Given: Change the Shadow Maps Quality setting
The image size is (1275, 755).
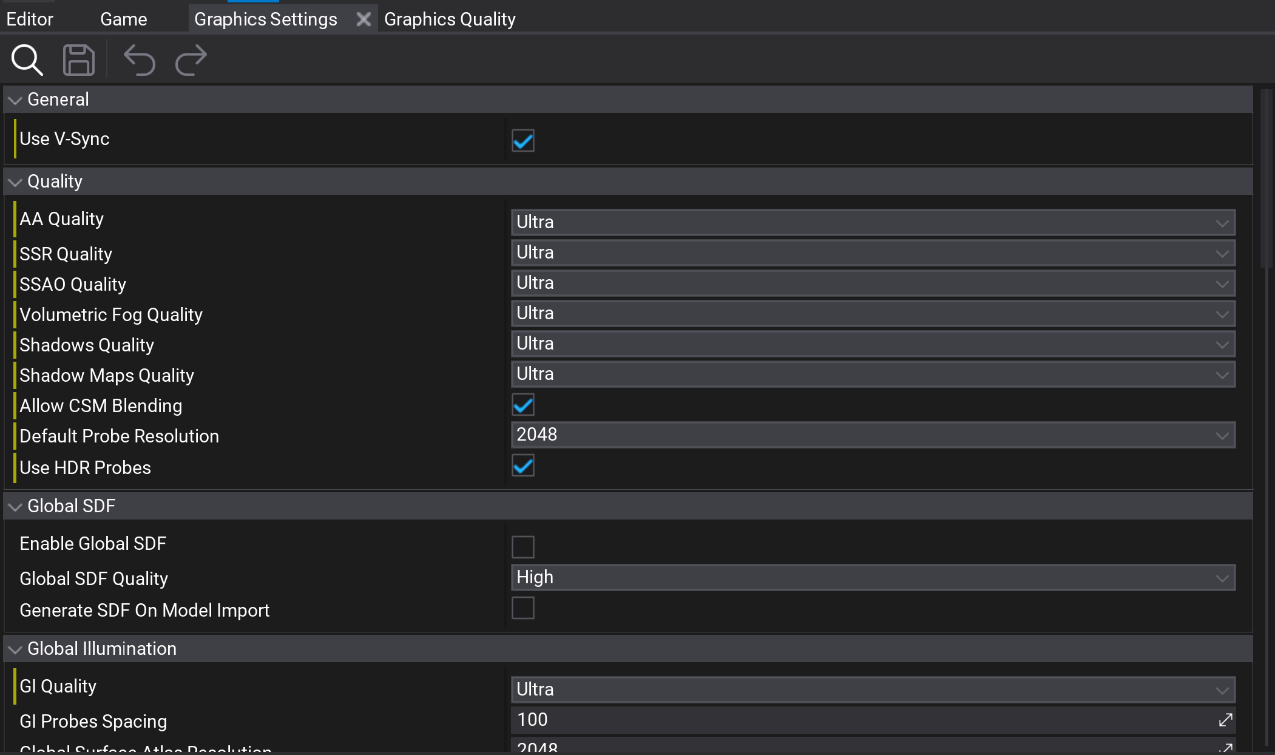Looking at the screenshot, I should (x=873, y=374).
